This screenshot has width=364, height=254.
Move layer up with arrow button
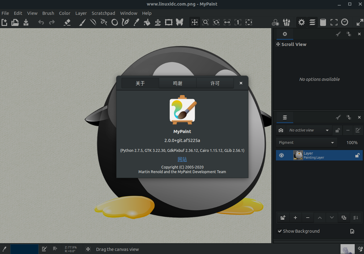click(320, 218)
